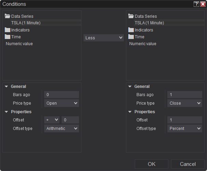Select the left TSLA (1 Minute) series

click(26, 23)
